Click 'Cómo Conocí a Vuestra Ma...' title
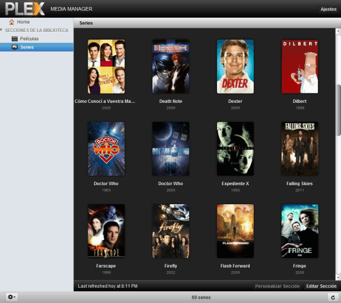 105,101
